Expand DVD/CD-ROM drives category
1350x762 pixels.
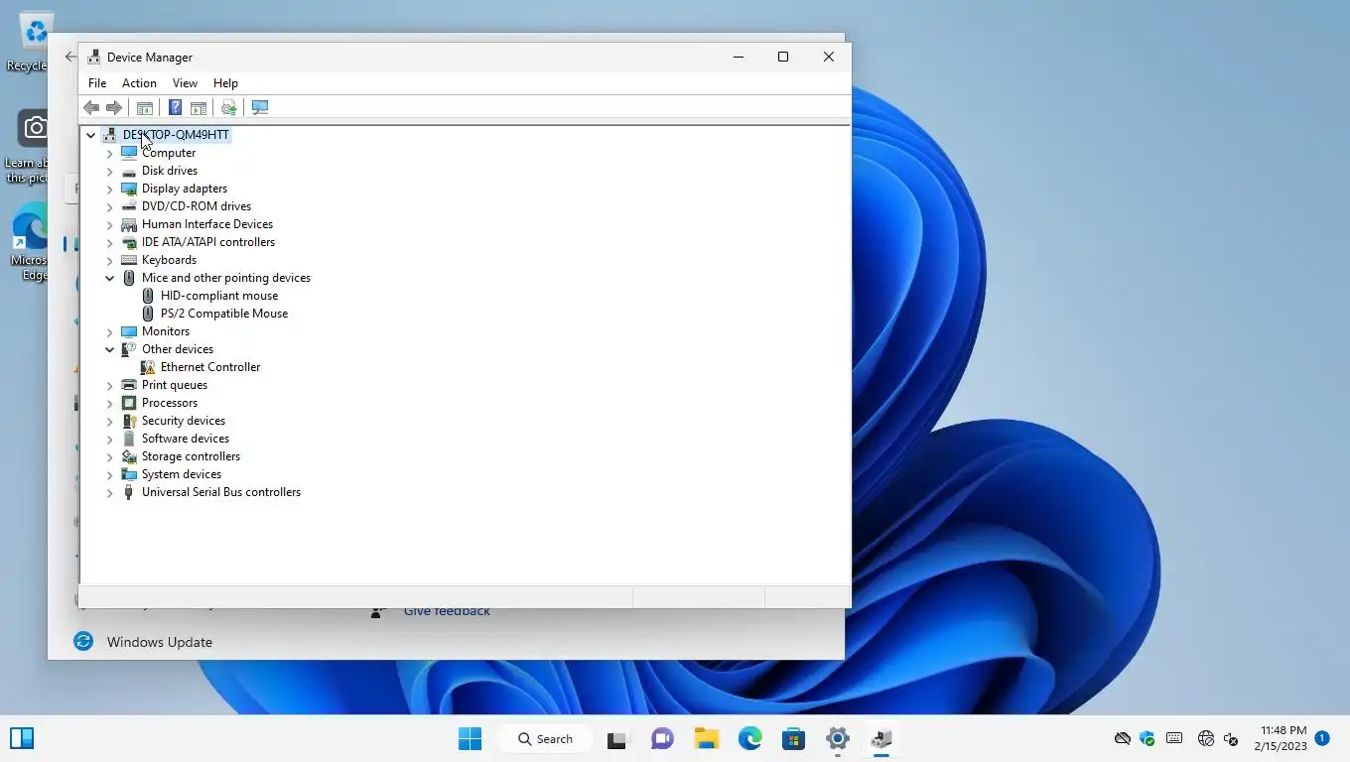(109, 207)
